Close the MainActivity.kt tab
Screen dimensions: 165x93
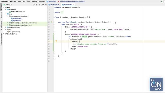point(60,5)
